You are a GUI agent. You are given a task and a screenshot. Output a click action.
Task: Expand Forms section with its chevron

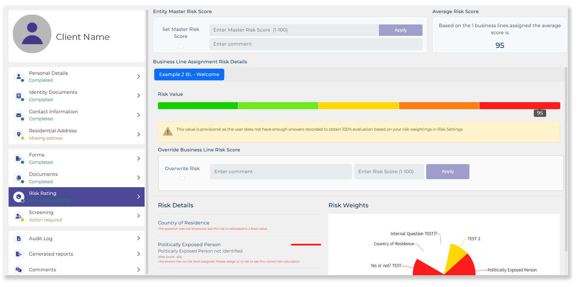[138, 158]
